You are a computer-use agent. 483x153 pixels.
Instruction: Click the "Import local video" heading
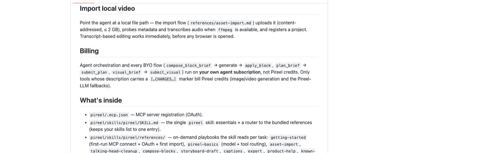107,8
